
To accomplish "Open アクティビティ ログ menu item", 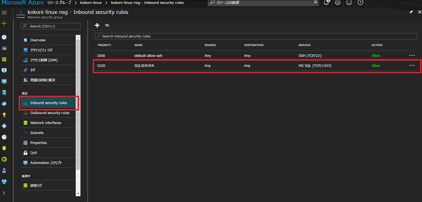I will (48, 50).
